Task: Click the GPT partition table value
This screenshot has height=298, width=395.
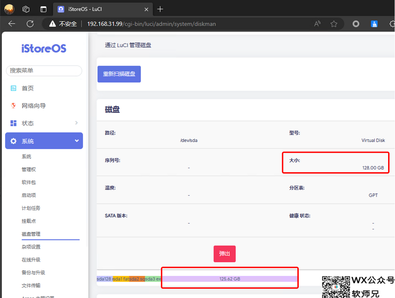Action: [x=373, y=195]
